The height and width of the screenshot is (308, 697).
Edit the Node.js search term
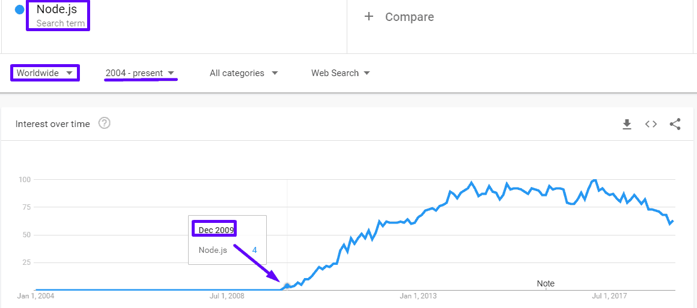click(x=57, y=10)
